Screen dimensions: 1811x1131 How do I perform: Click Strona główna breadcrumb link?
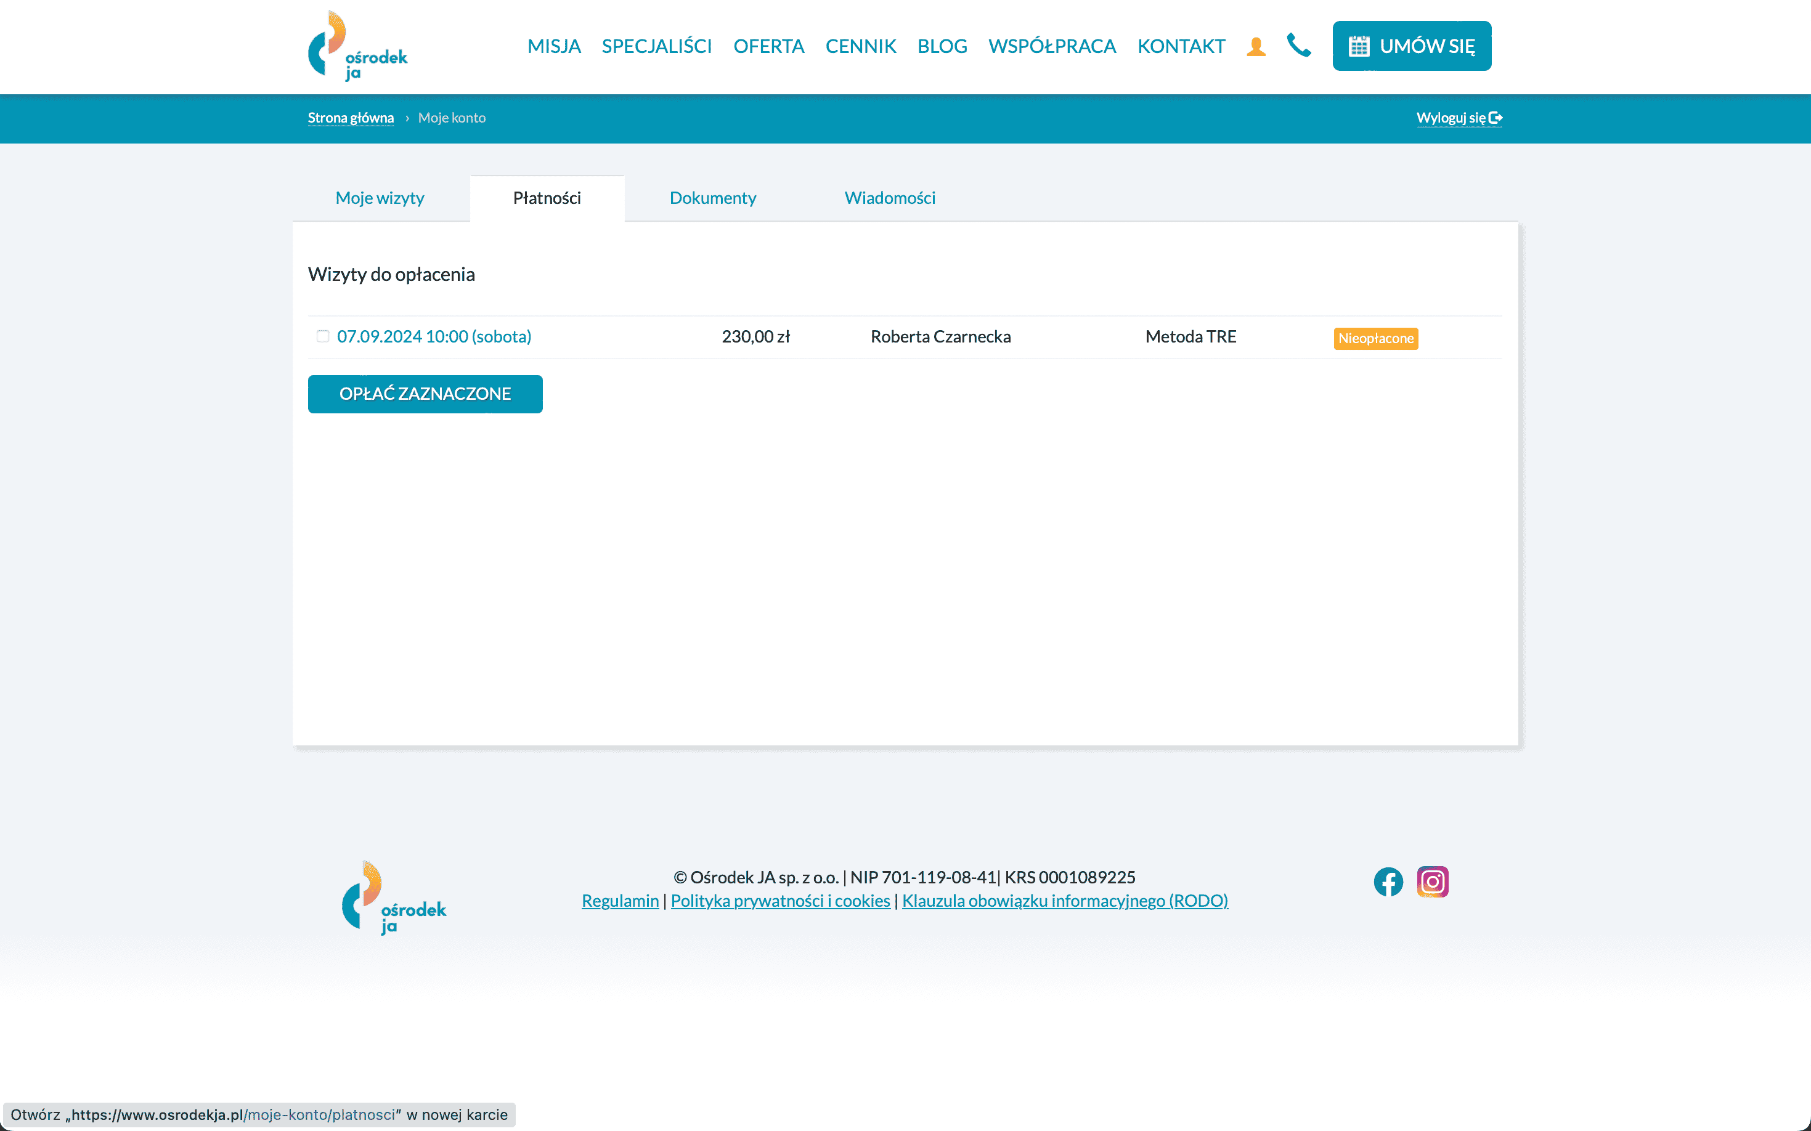[350, 118]
